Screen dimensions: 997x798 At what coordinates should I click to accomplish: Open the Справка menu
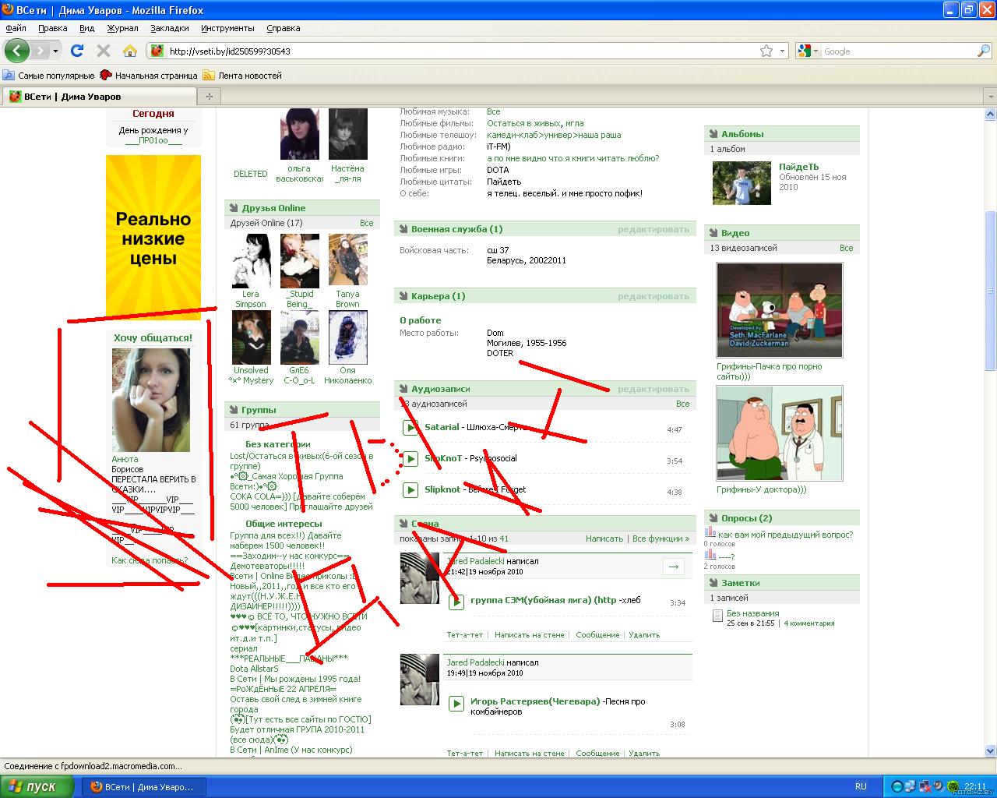point(283,28)
